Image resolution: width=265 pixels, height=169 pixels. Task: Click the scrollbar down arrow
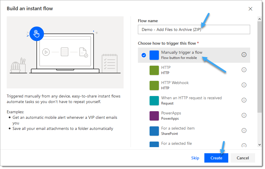[x=259, y=145]
